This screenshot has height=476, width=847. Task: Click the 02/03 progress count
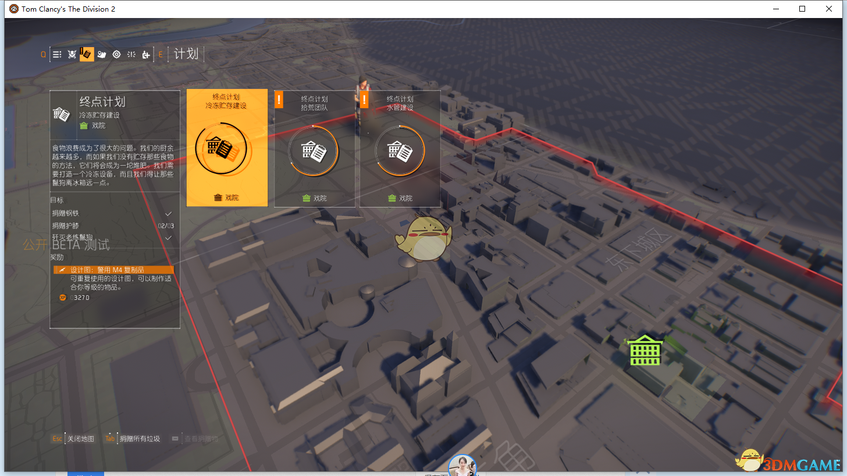pos(166,226)
